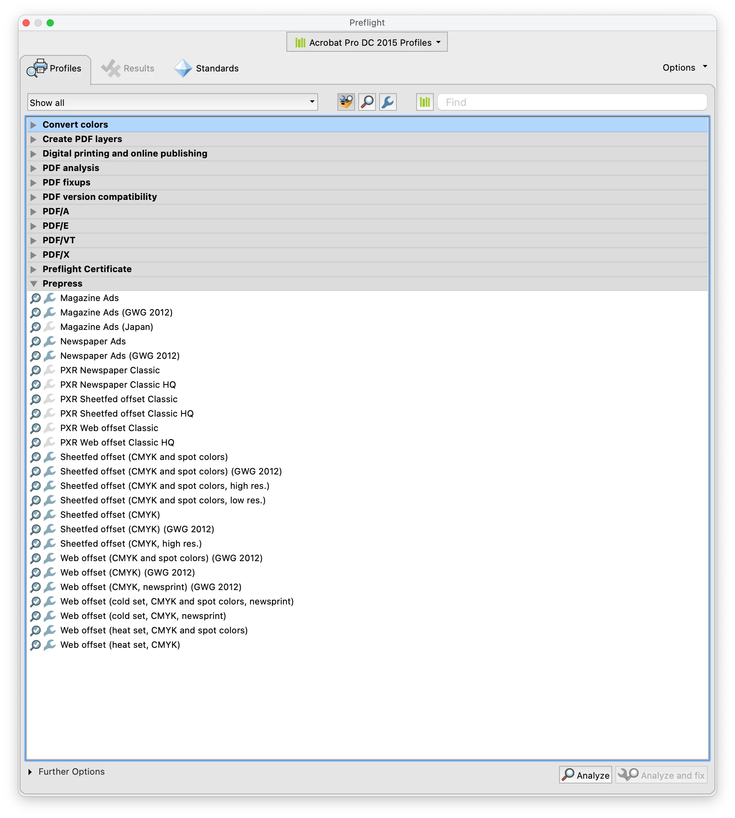Image resolution: width=735 pixels, height=818 pixels.
Task: Click wrench beside Web offset (cold set, CMYK, newsprint)
Action: (50, 616)
